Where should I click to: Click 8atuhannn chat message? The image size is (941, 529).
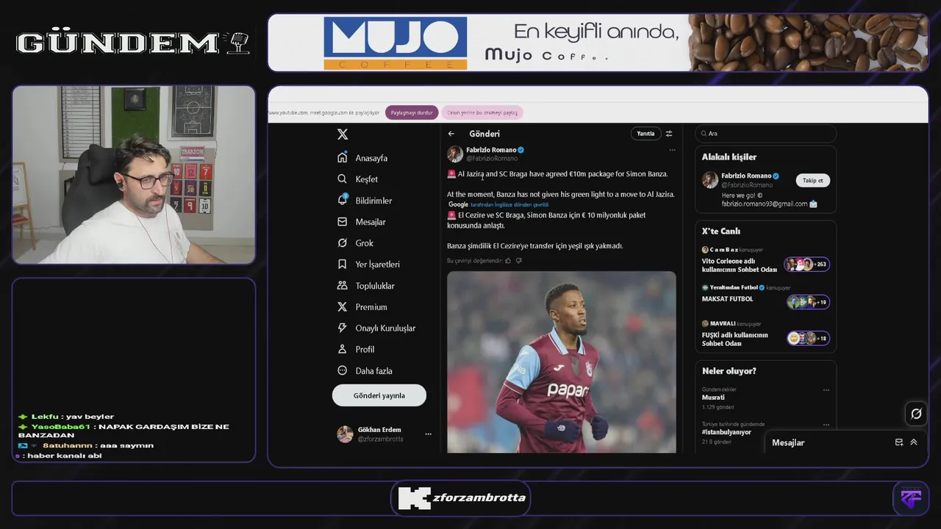pyautogui.click(x=86, y=445)
